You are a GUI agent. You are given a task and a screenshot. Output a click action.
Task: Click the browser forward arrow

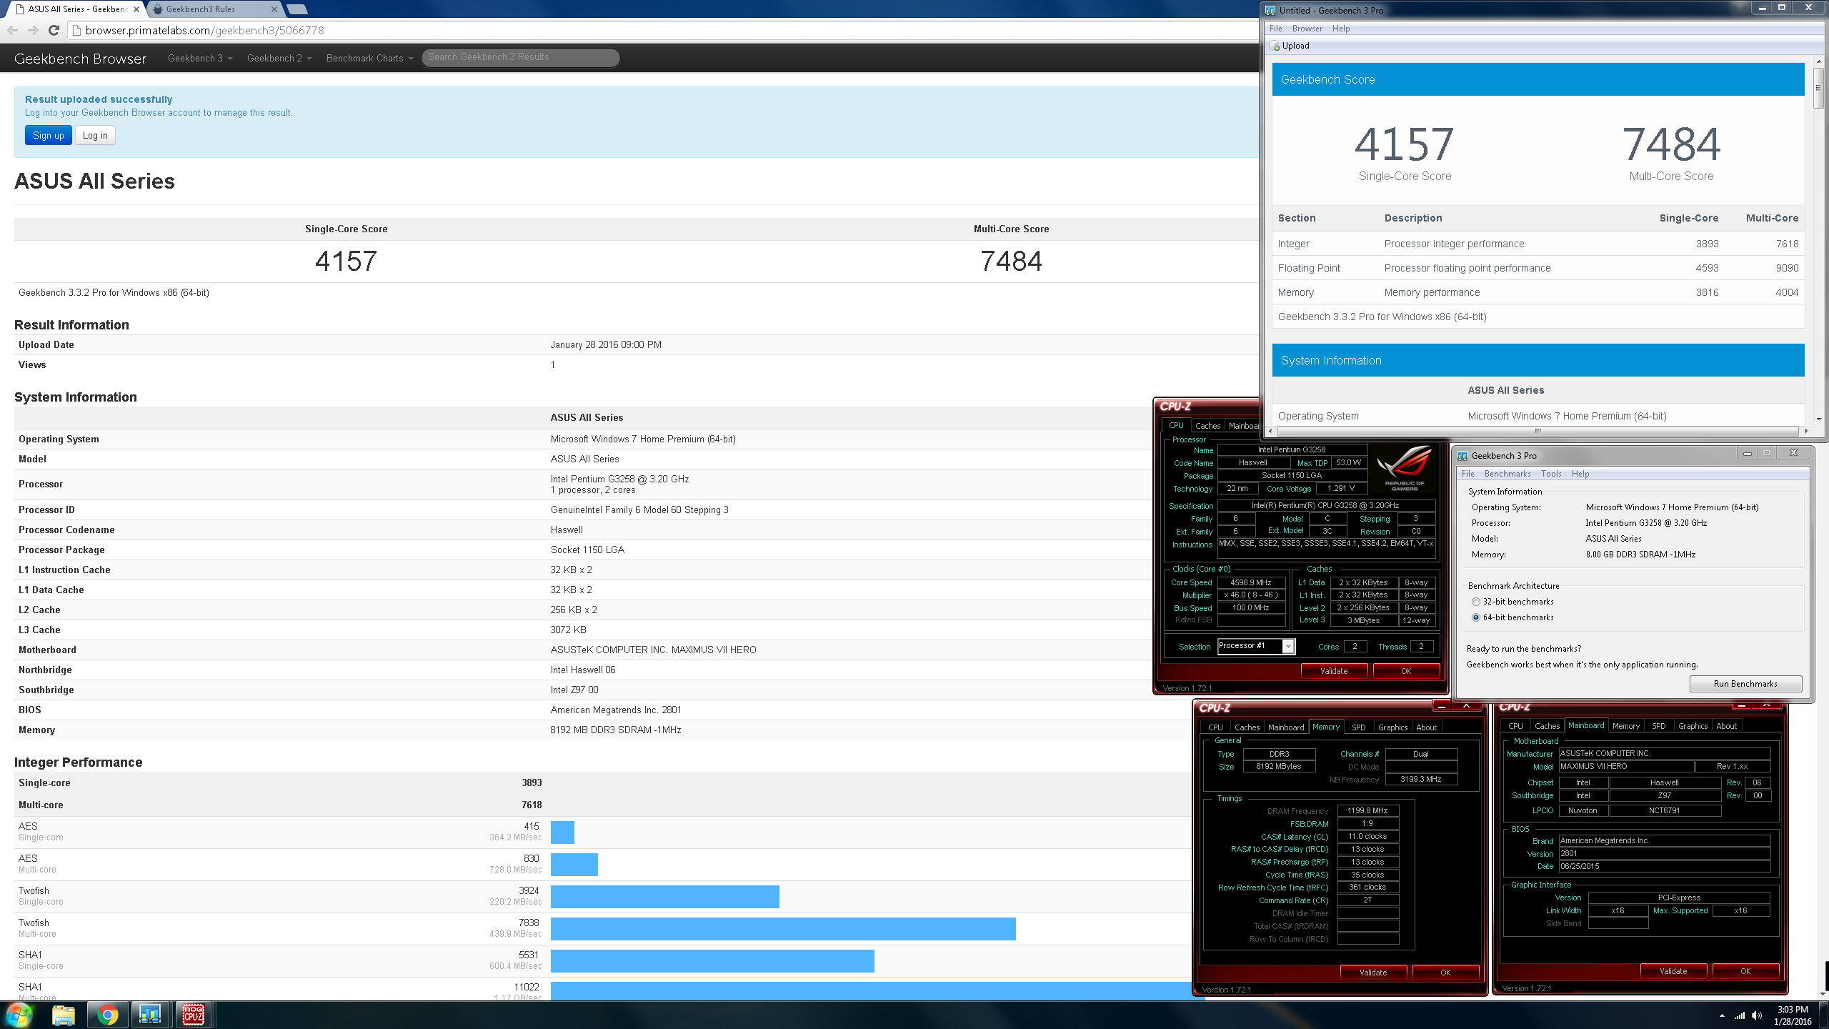[33, 30]
